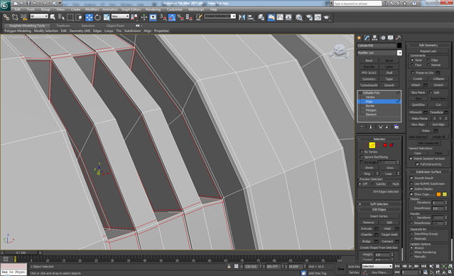Open the selection filter All dropdown
Viewport: 454px width, 276px height.
click(x=39, y=16)
